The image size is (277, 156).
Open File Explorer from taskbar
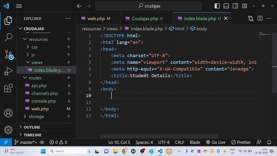pos(116,151)
